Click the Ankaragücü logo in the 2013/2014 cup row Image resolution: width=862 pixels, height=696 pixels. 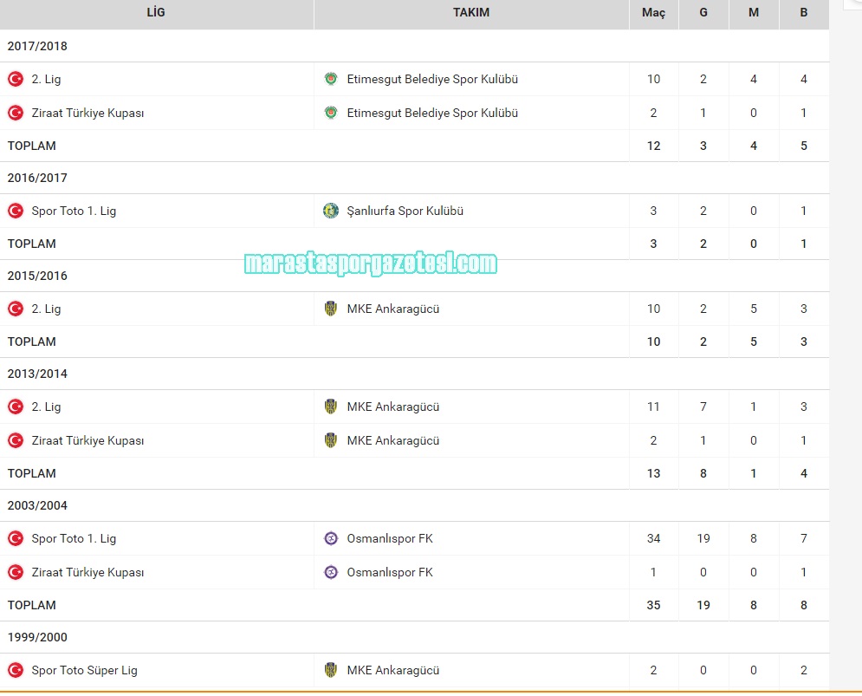pyautogui.click(x=331, y=440)
